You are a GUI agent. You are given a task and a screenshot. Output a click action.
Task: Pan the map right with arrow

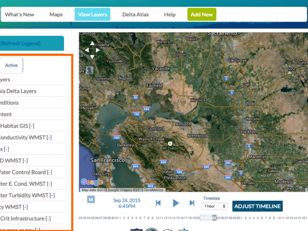click(x=98, y=50)
